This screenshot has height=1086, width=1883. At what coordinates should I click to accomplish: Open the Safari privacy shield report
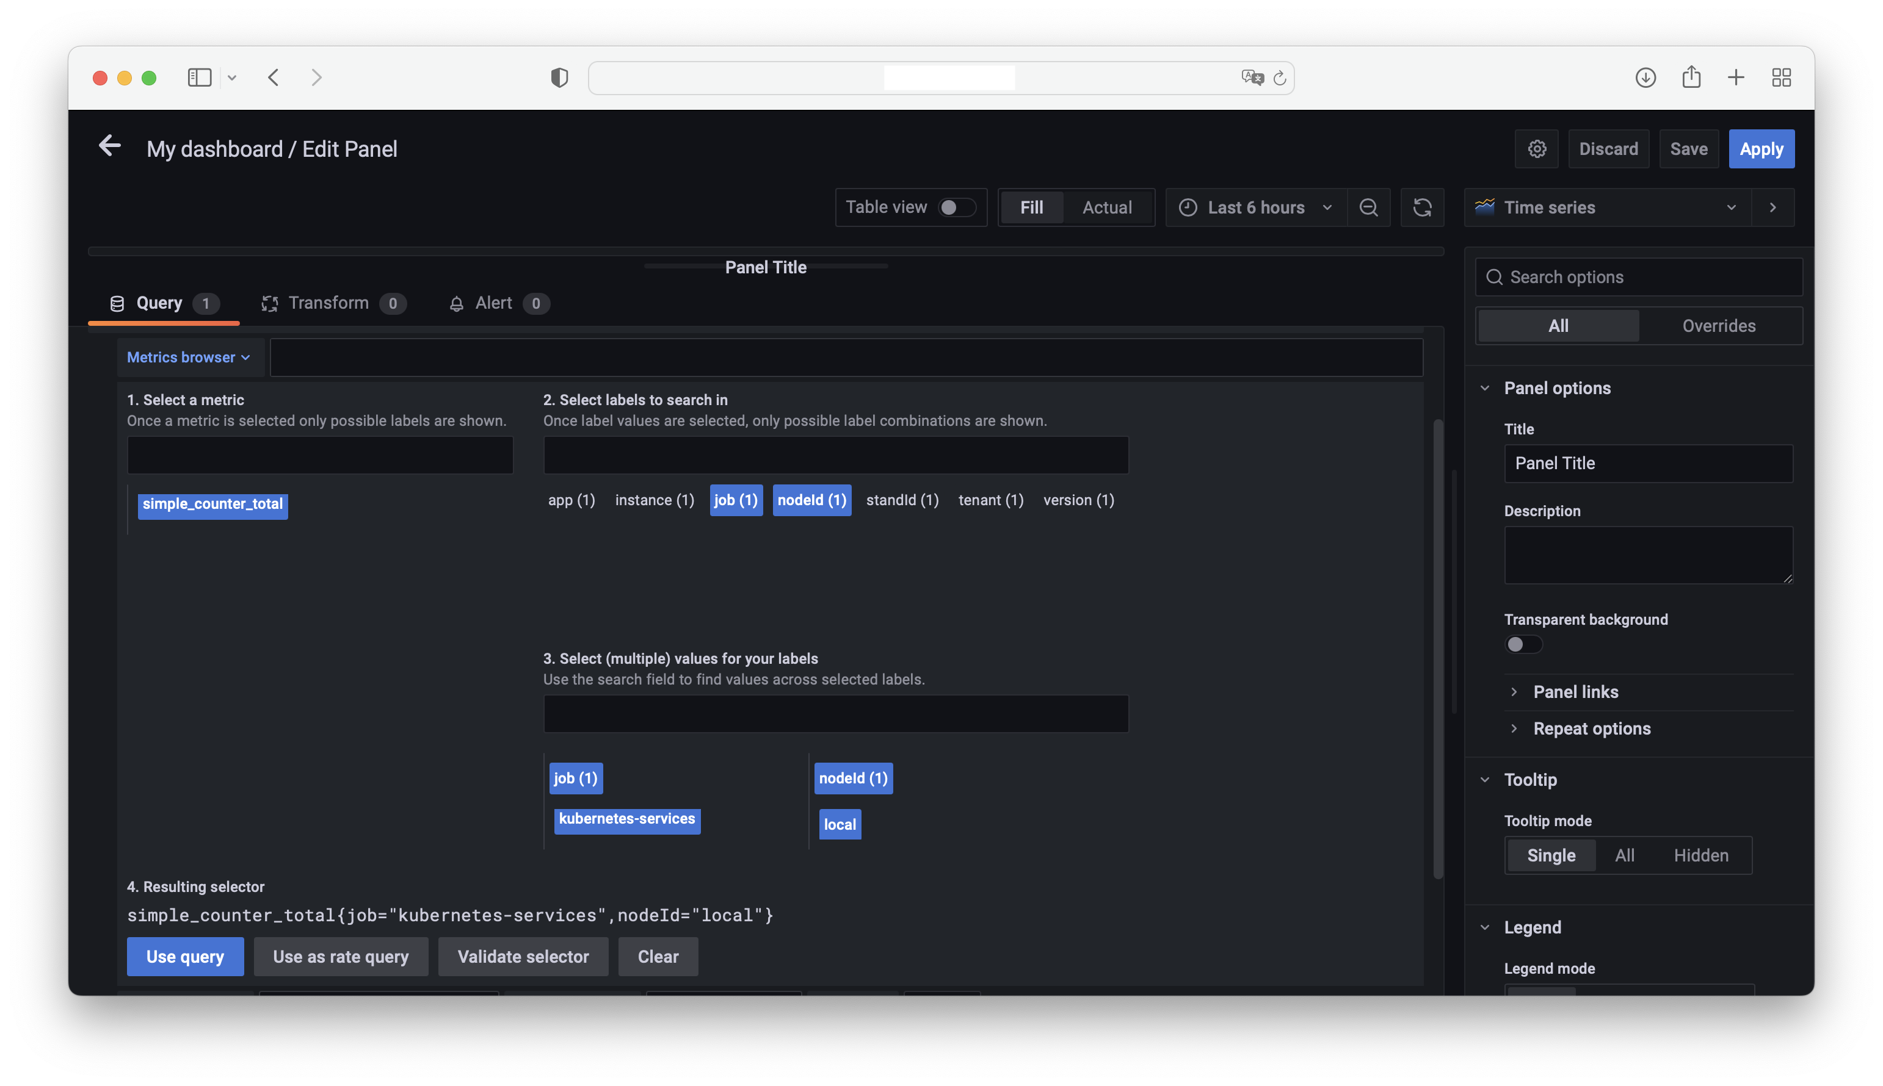coord(559,77)
